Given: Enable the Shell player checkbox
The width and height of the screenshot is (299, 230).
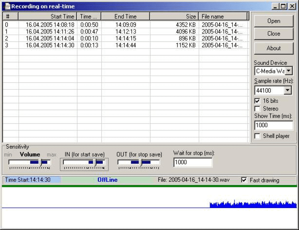Looking at the screenshot, I should pyautogui.click(x=257, y=136).
